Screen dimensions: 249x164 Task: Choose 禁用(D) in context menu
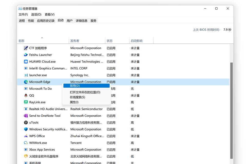pyautogui.click(x=86, y=86)
